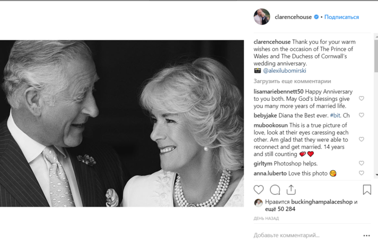This screenshot has width=378, height=245.
Task: Open the three-dot options menu
Action: 366,235
